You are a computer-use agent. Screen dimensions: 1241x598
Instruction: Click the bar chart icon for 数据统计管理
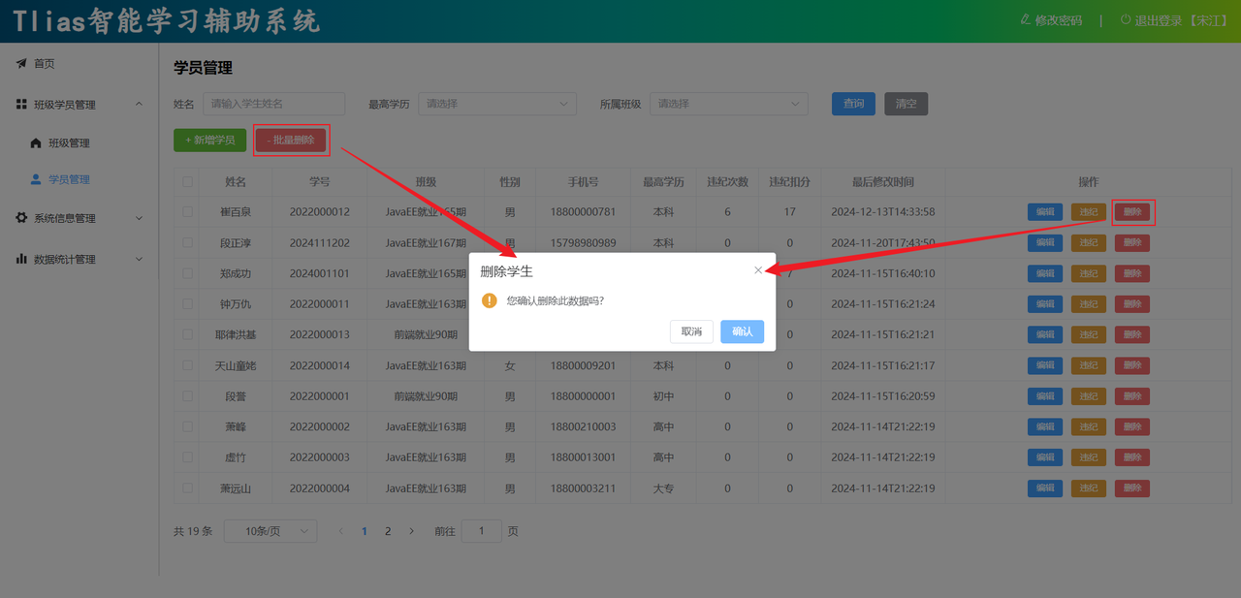21,259
